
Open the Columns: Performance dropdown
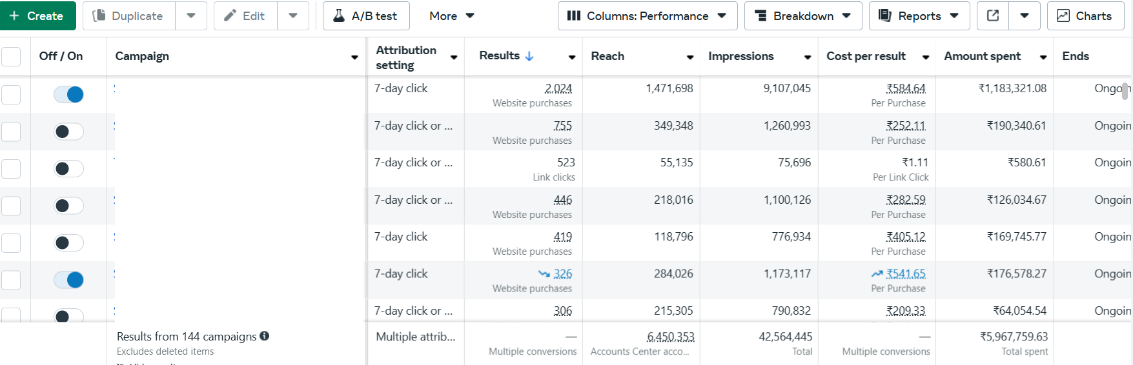click(x=648, y=16)
